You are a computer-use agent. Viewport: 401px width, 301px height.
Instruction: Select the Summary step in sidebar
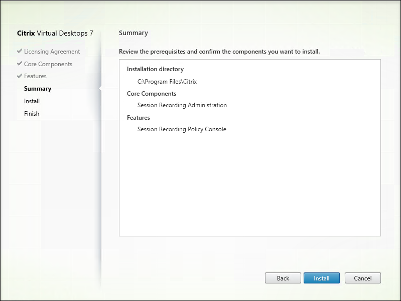[x=38, y=89]
